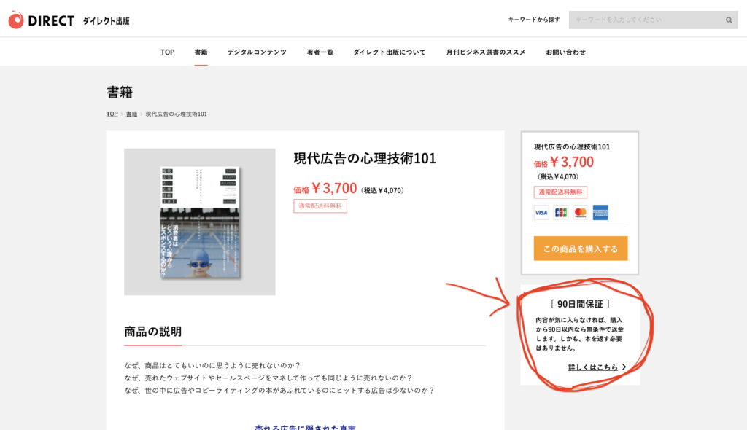
Task: Open the 書籍 navigation tab
Action: [x=201, y=52]
